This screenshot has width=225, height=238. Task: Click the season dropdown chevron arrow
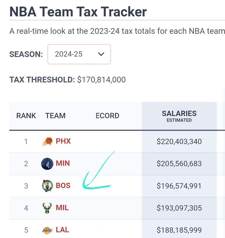[101, 54]
